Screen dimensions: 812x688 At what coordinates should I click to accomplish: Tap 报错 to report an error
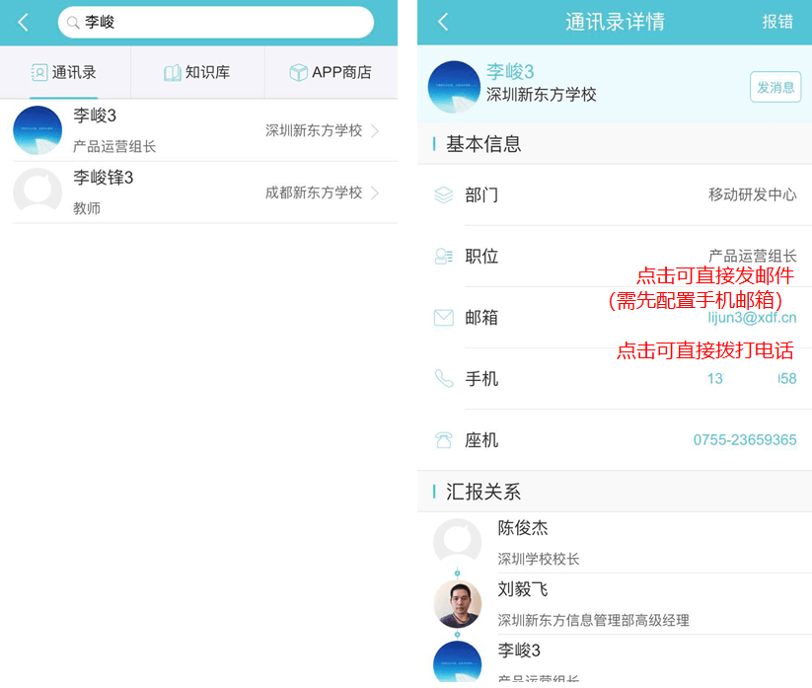(x=777, y=23)
